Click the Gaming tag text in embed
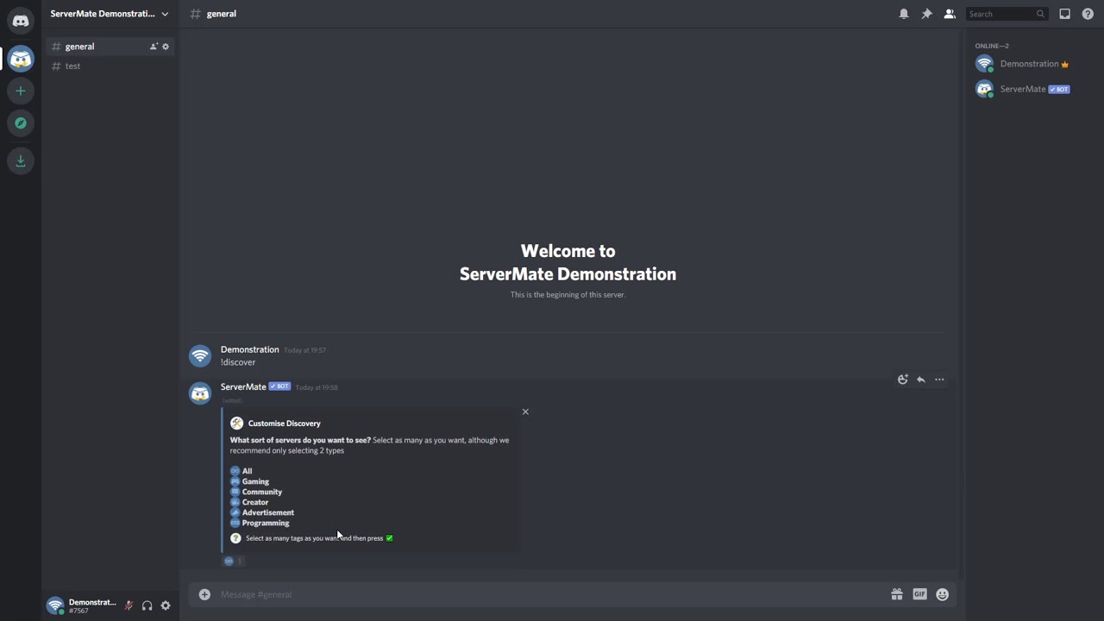This screenshot has height=621, width=1104. (255, 481)
